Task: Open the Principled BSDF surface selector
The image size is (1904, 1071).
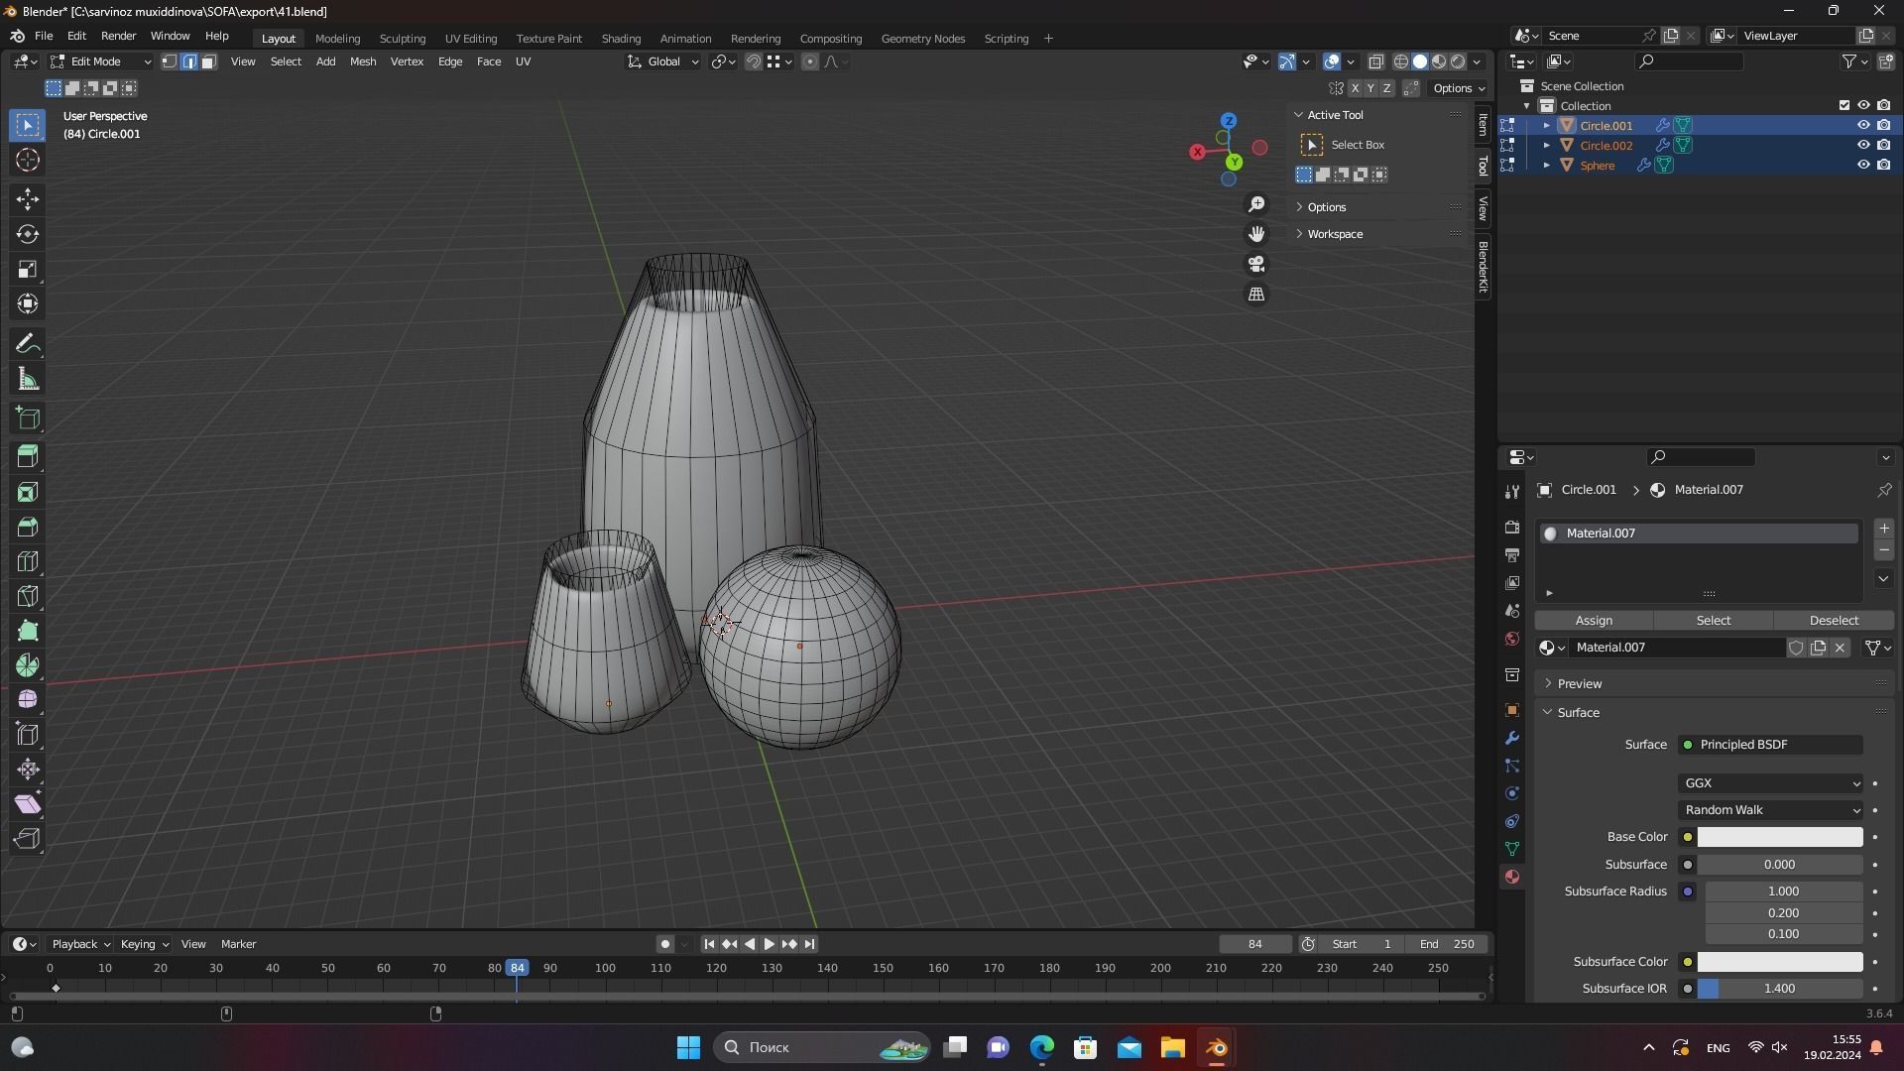Action: coord(1771,745)
